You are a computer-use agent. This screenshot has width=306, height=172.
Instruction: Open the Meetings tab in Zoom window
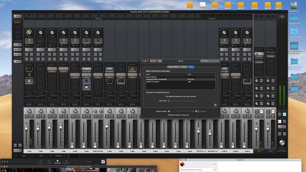point(57,161)
